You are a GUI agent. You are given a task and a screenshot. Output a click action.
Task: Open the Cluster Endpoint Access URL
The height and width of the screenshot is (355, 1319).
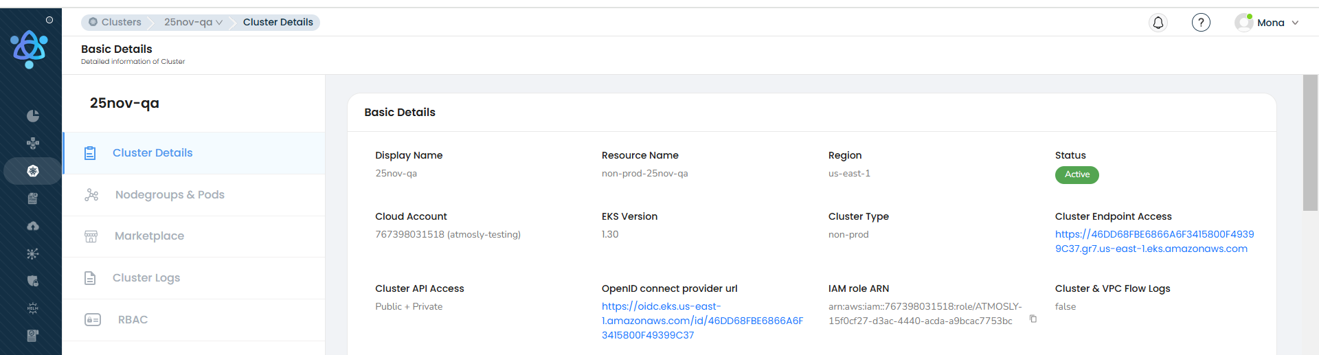point(1155,242)
